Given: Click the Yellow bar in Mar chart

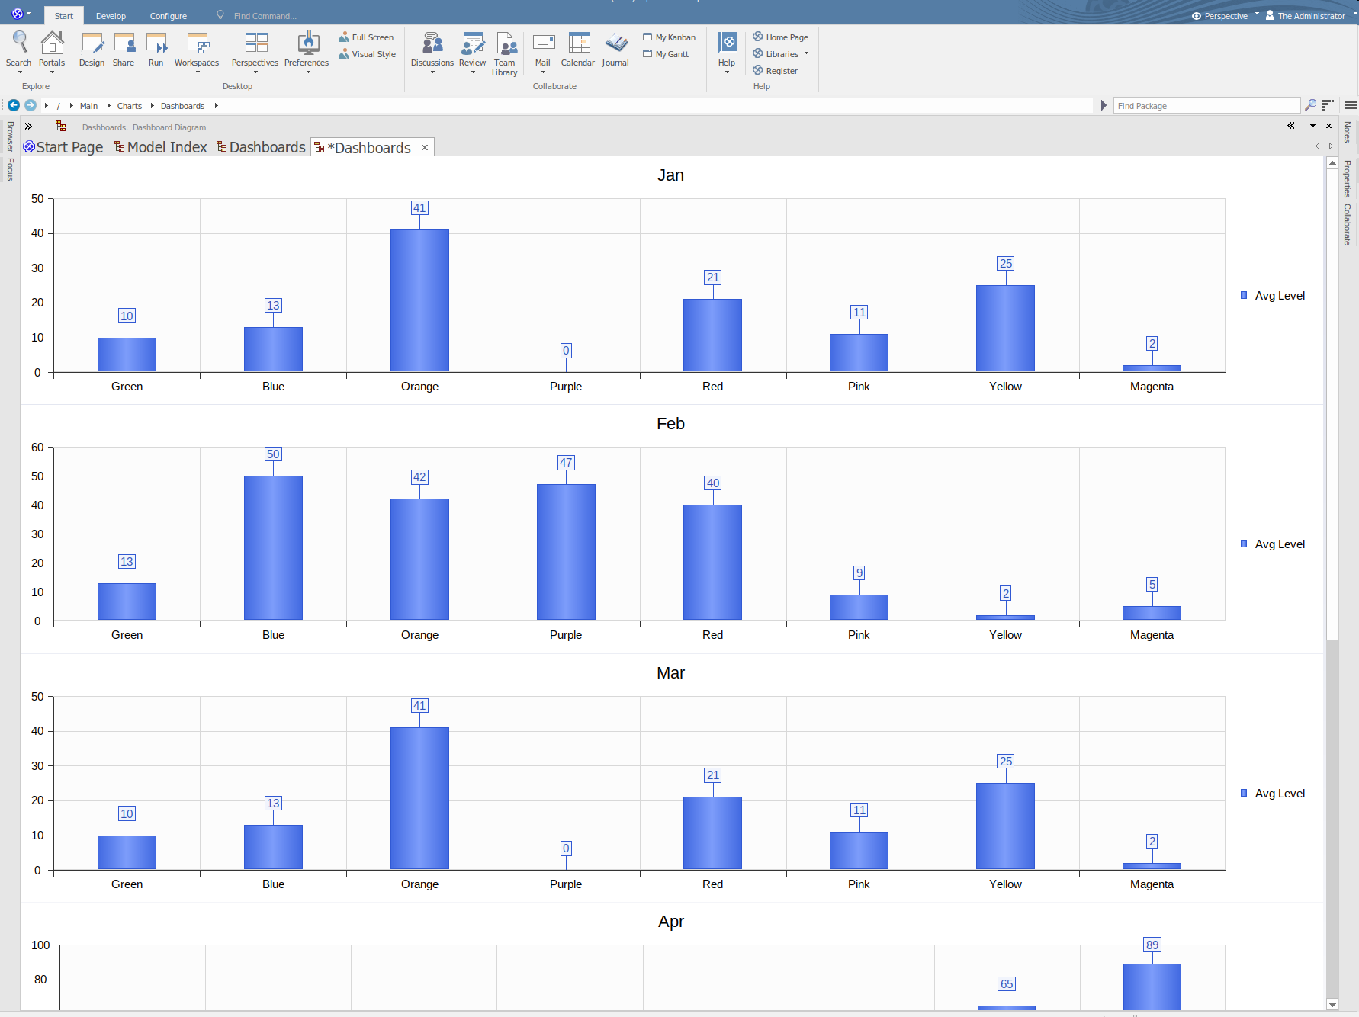Looking at the screenshot, I should click(1005, 826).
